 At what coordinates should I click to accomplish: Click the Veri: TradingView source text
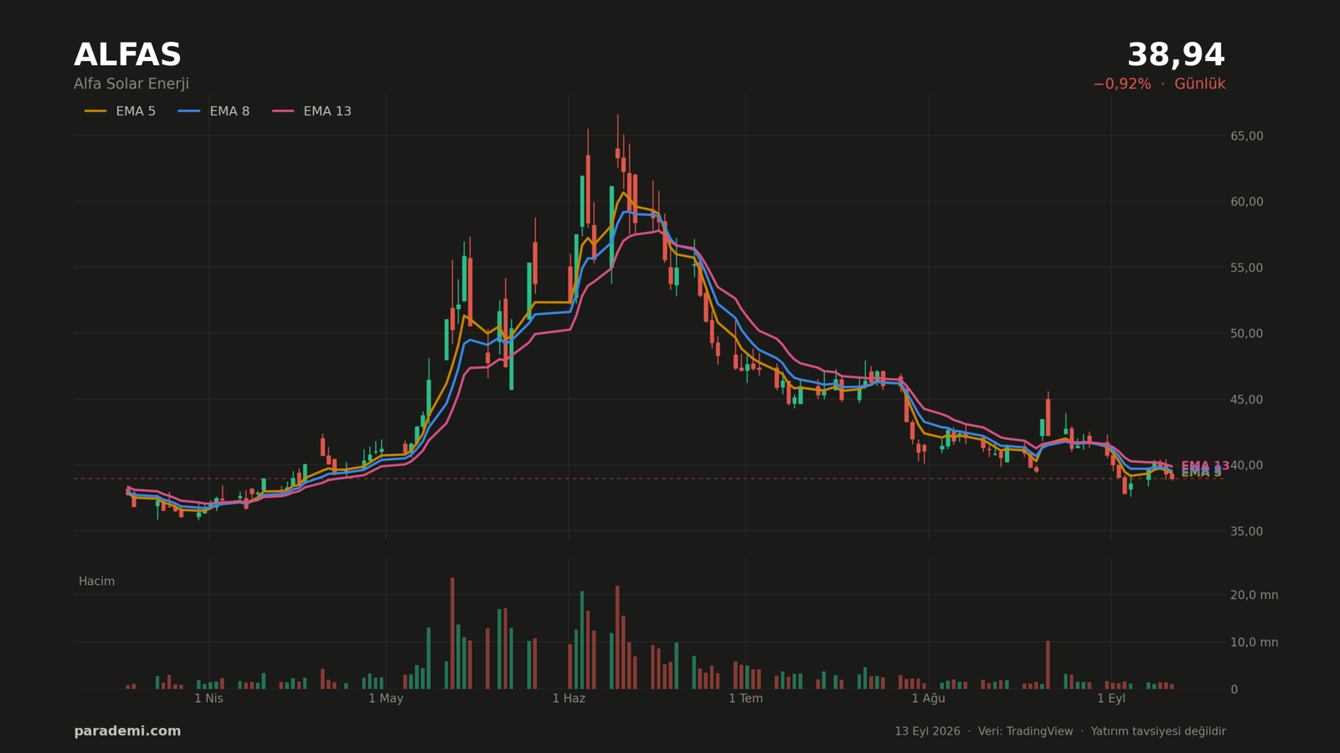coord(1025,731)
